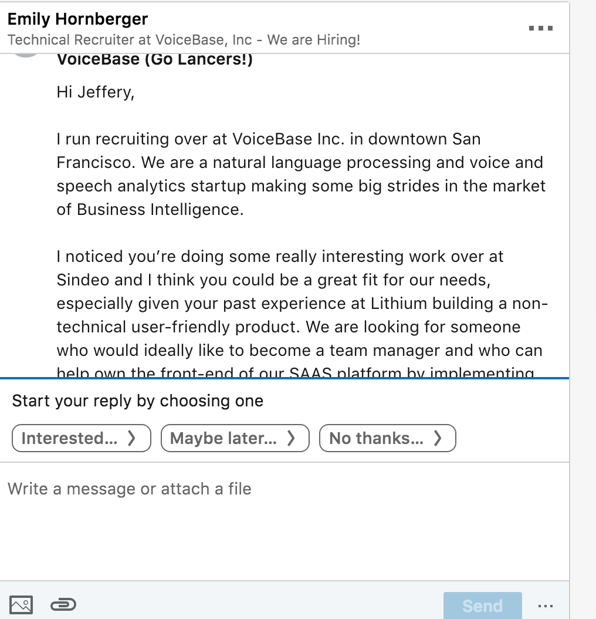This screenshot has width=596, height=619.
Task: Click the paragraph starting "I run recruiting"
Action: click(x=300, y=174)
